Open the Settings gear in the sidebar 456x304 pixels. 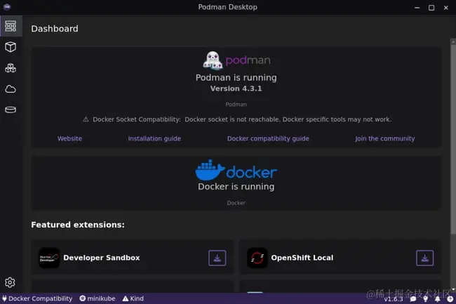(x=11, y=282)
